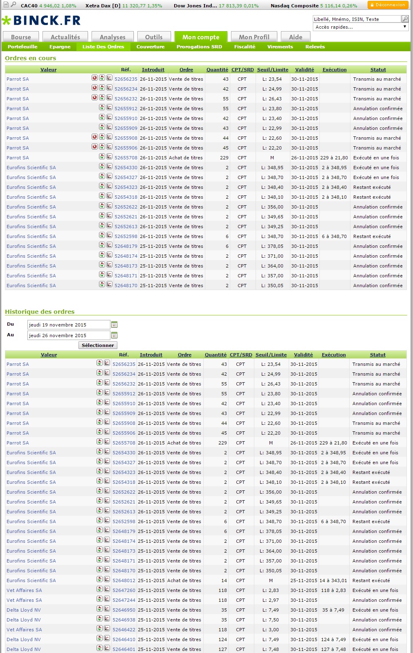This screenshot has width=413, height=653.
Task: Cancel order 52656234 in Ordres en cours
Action: (x=94, y=88)
